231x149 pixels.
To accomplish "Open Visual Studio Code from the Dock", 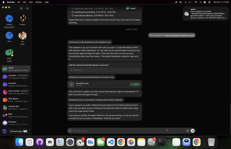I will pos(111,142).
